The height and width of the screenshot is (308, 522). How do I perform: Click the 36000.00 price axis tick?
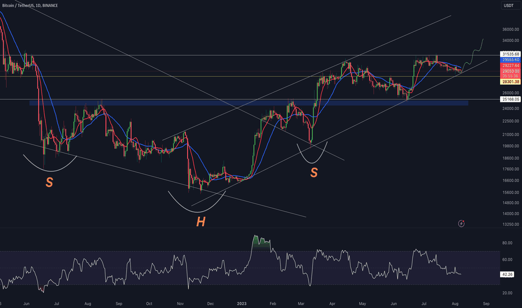click(511, 29)
